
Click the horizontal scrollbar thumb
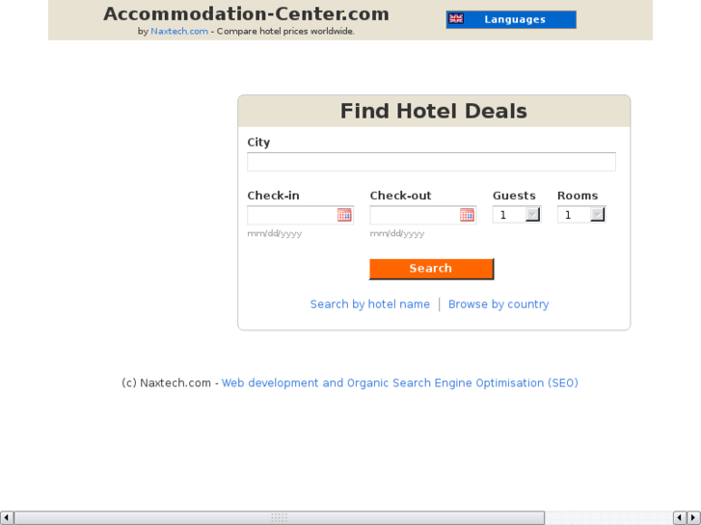pyautogui.click(x=279, y=518)
